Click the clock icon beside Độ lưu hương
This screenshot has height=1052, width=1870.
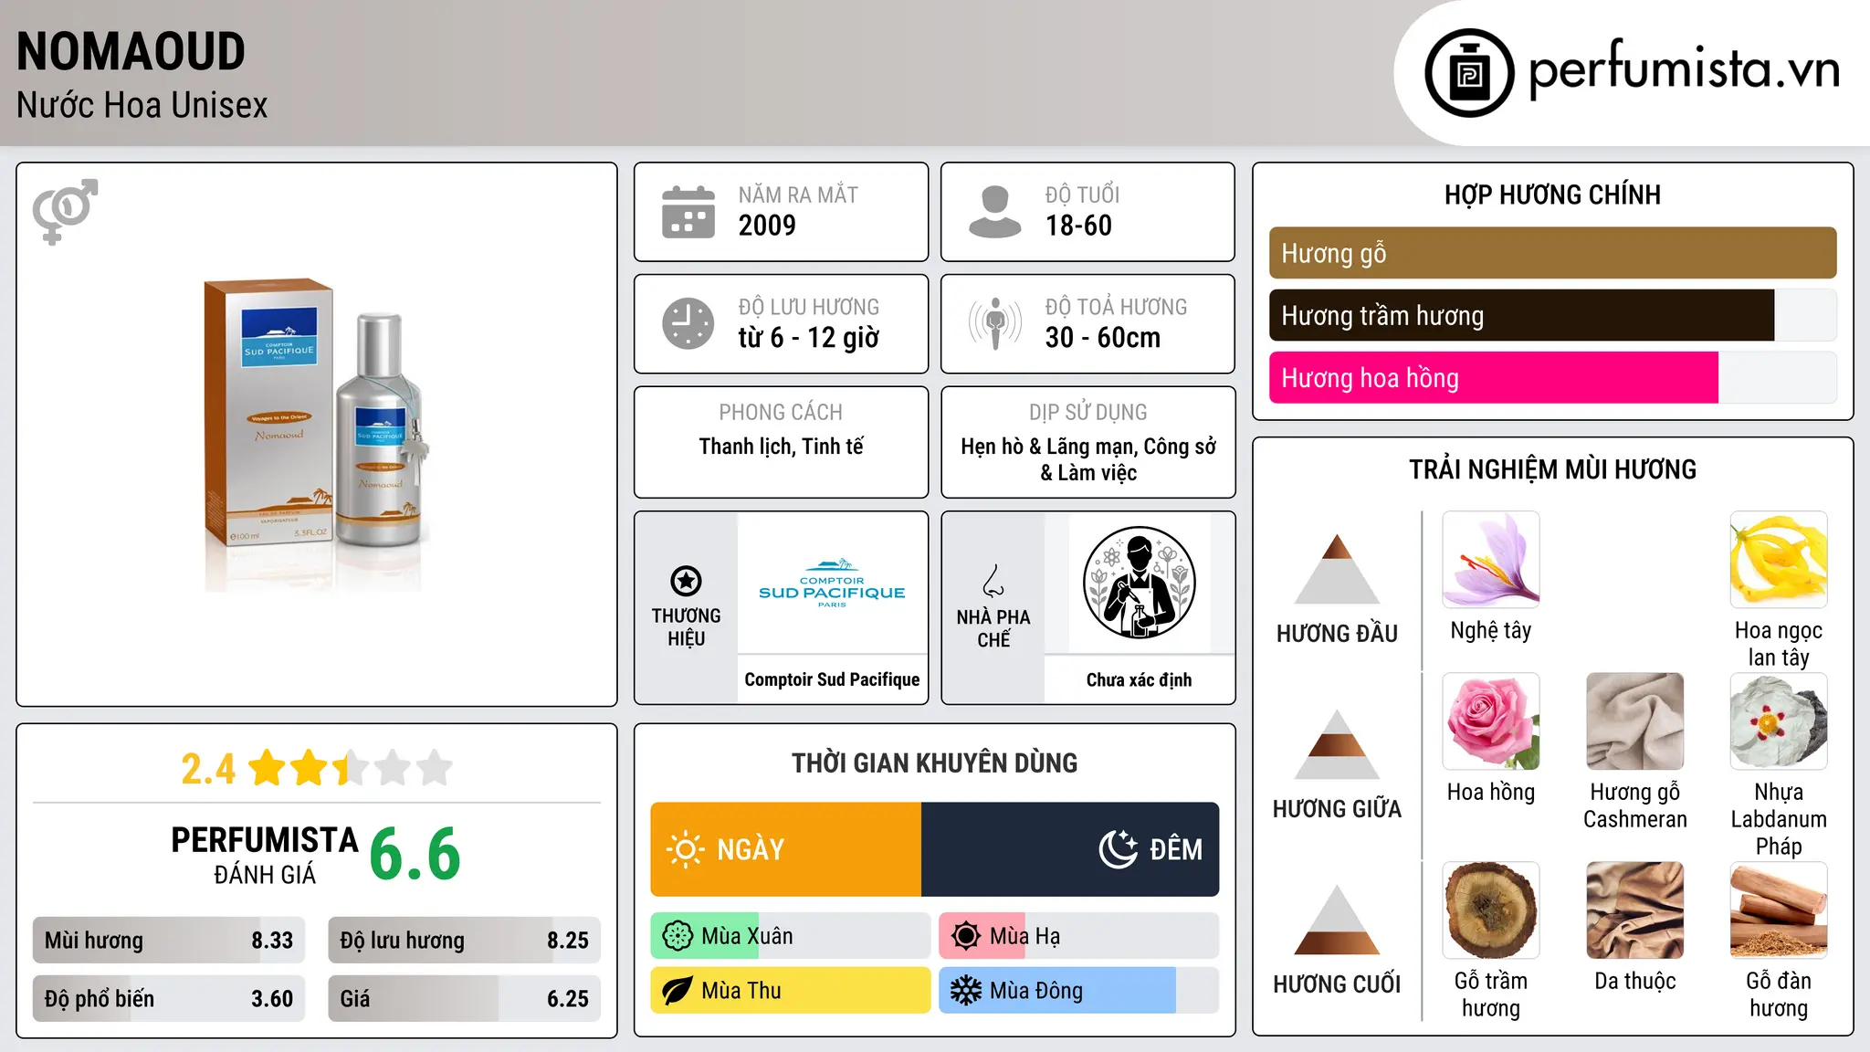pyautogui.click(x=688, y=323)
